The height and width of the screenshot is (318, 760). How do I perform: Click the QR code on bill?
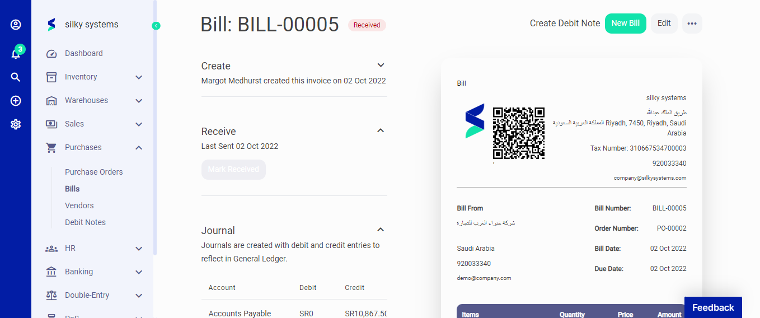518,133
